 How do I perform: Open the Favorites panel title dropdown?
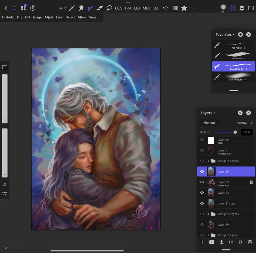(x=225, y=34)
